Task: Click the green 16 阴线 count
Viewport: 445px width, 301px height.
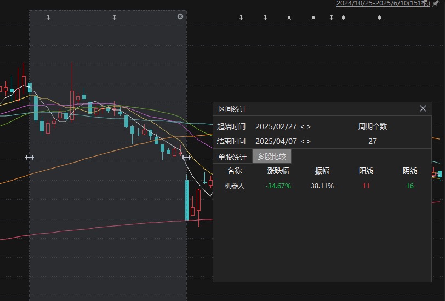Action: coord(410,186)
